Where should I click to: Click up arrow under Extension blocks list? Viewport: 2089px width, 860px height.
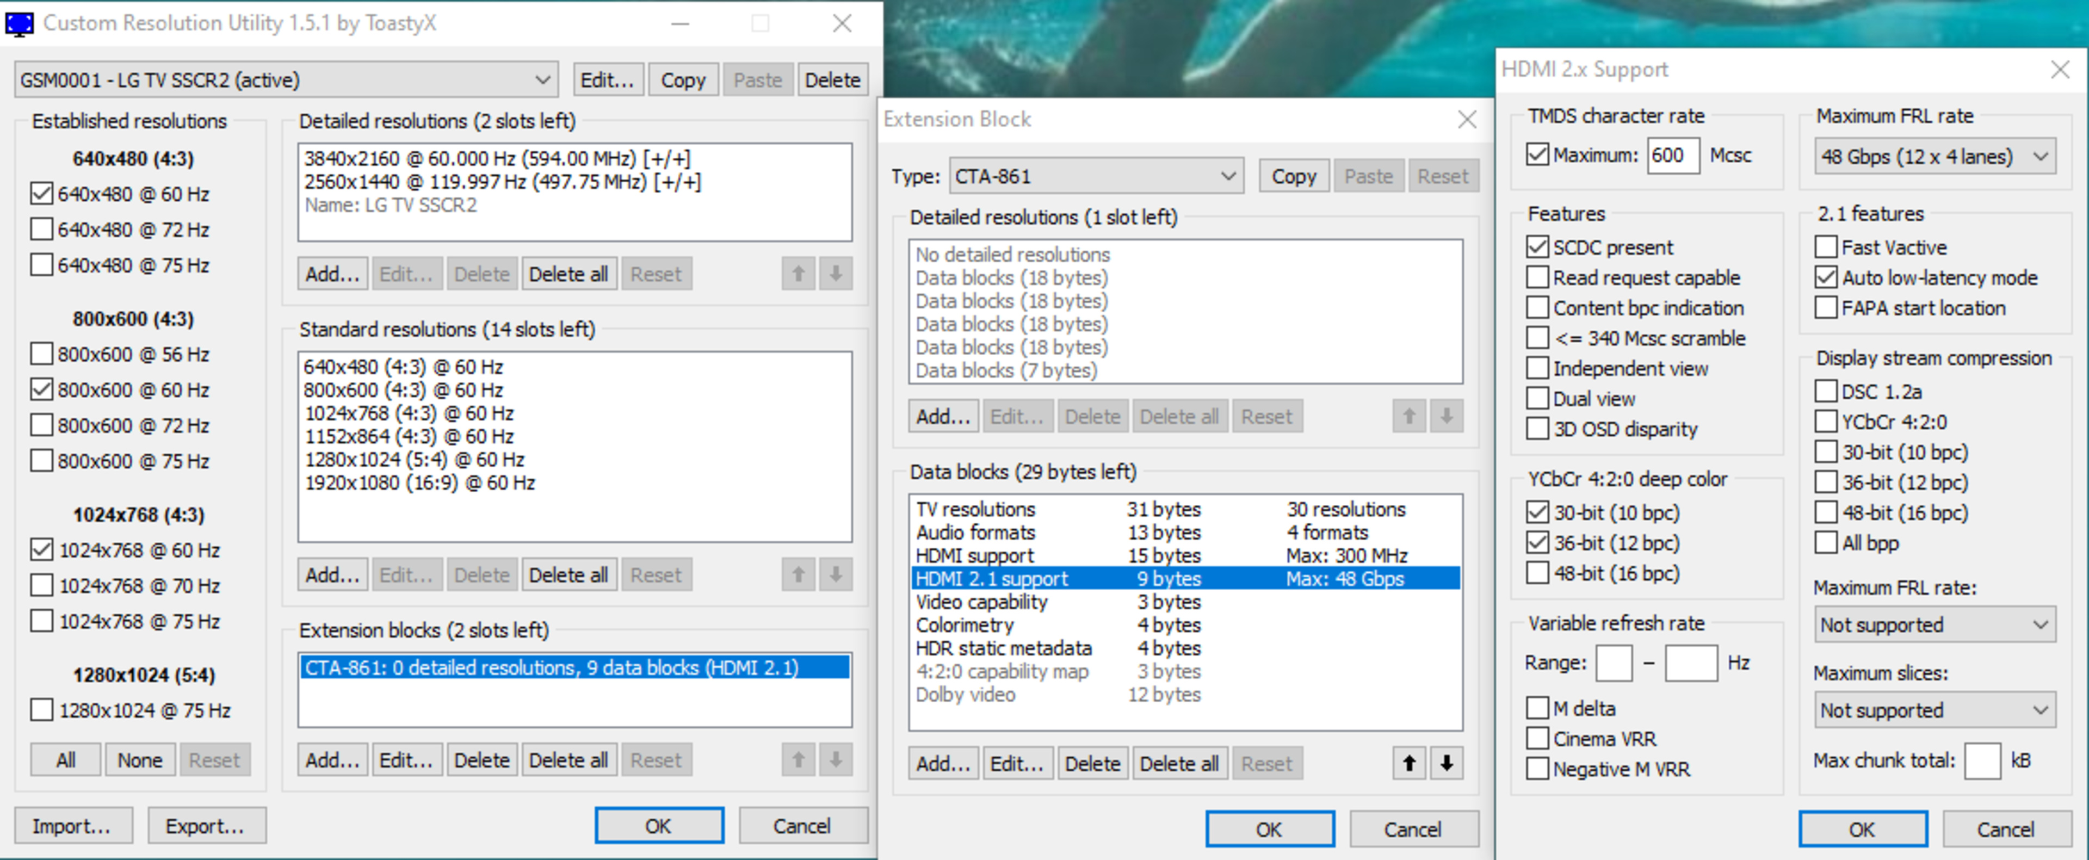point(798,759)
